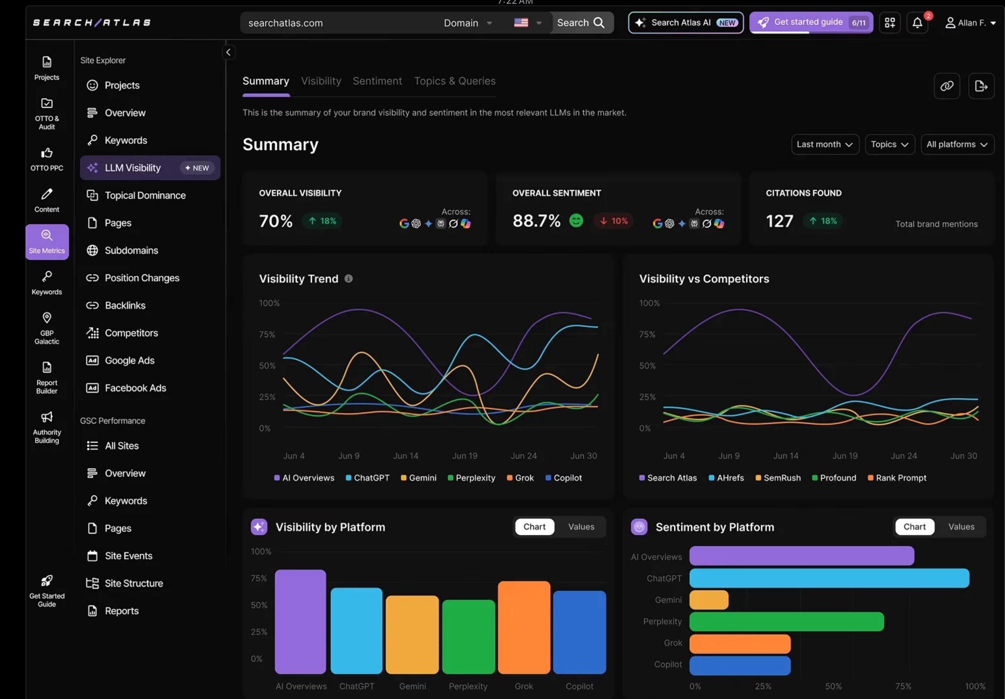The image size is (1005, 699).
Task: Expand the Last month date dropdown
Action: pyautogui.click(x=825, y=144)
